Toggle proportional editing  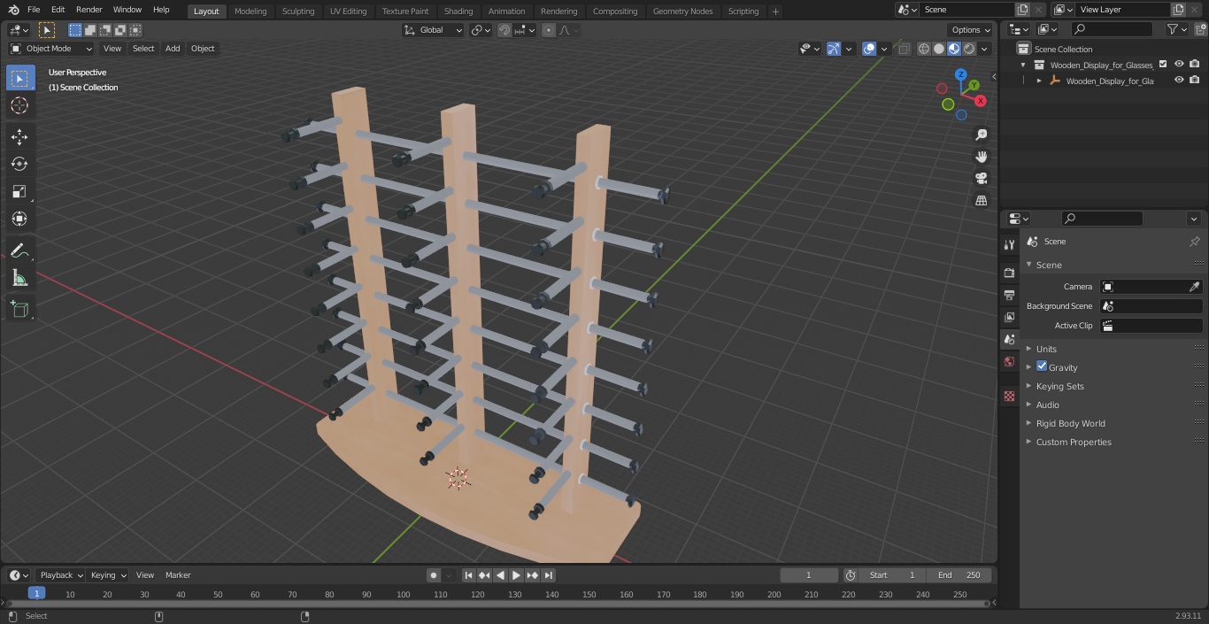tap(549, 30)
